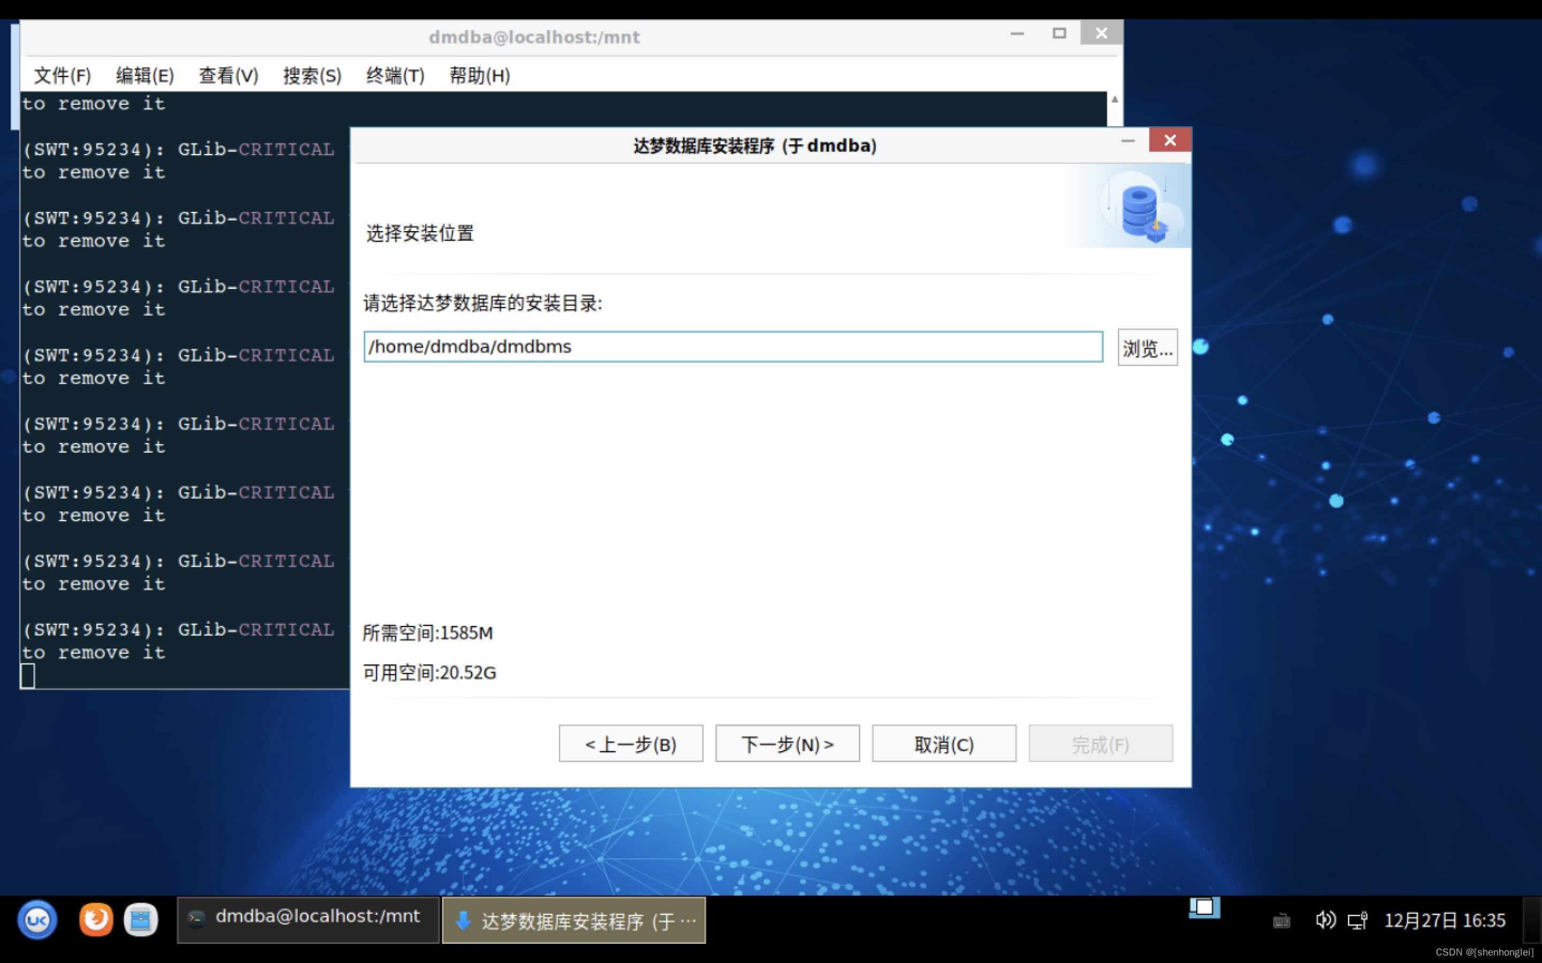Viewport: 1542px width, 963px height.
Task: Click the terminal scrollbar up arrow
Action: 1114,100
